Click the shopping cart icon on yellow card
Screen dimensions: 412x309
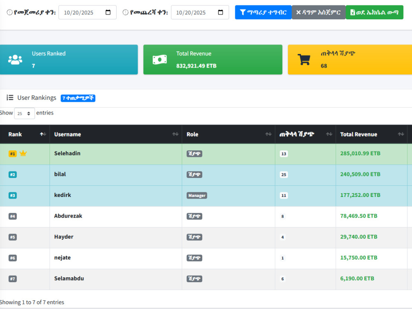click(304, 60)
